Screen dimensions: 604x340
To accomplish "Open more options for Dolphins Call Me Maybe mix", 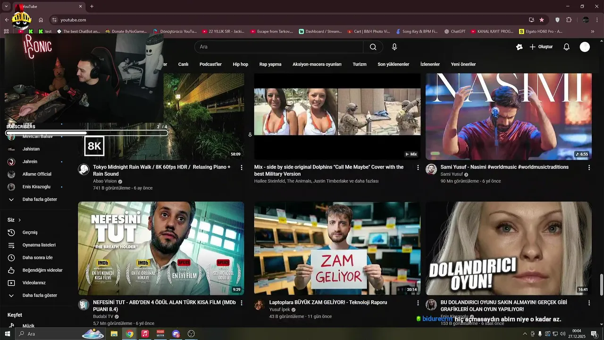I will [x=418, y=167].
